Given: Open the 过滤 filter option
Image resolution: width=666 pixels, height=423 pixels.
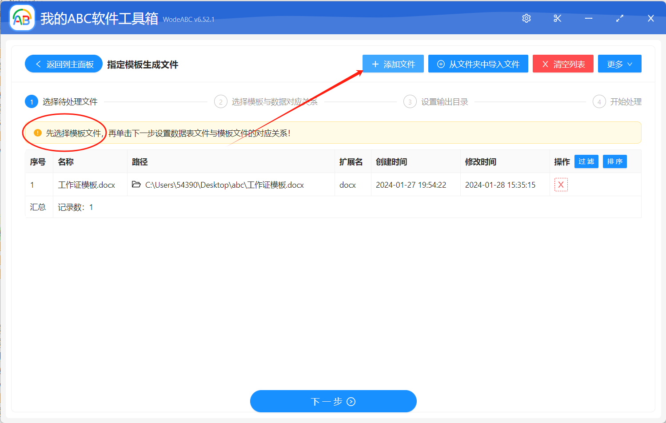Looking at the screenshot, I should tap(586, 161).
